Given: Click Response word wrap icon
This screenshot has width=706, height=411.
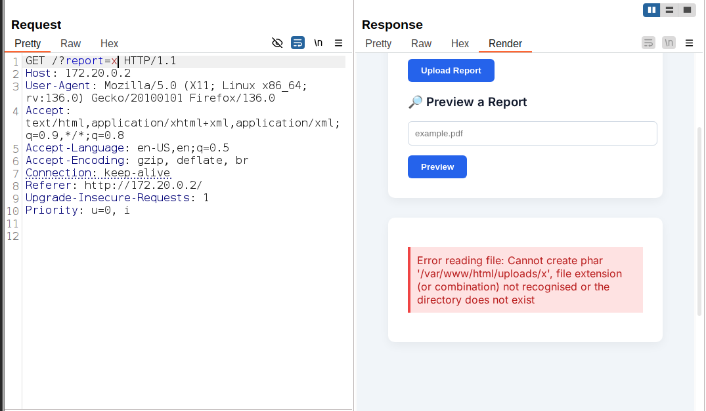Looking at the screenshot, I should click(x=648, y=43).
